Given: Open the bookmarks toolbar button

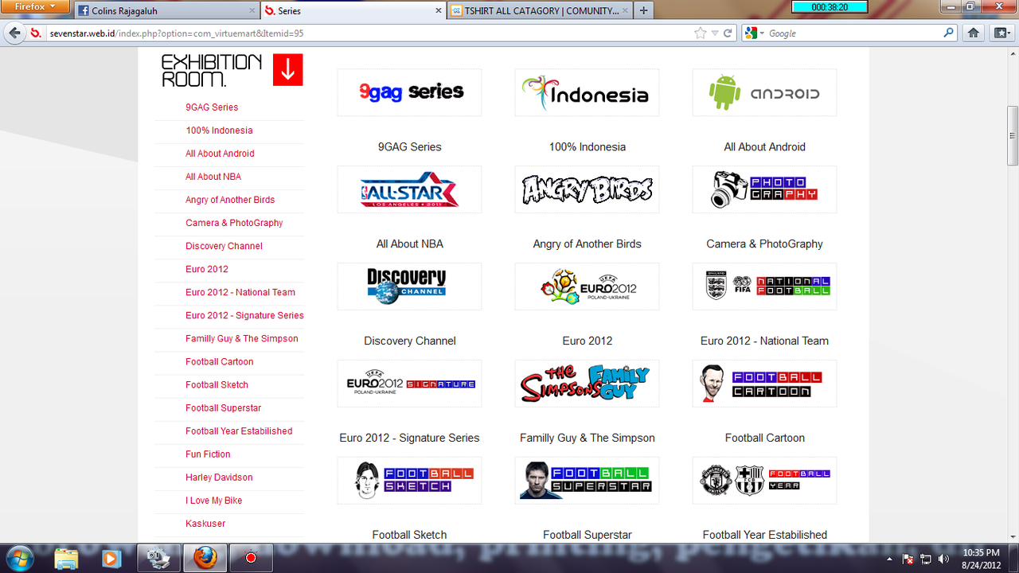Looking at the screenshot, I should click(1001, 33).
